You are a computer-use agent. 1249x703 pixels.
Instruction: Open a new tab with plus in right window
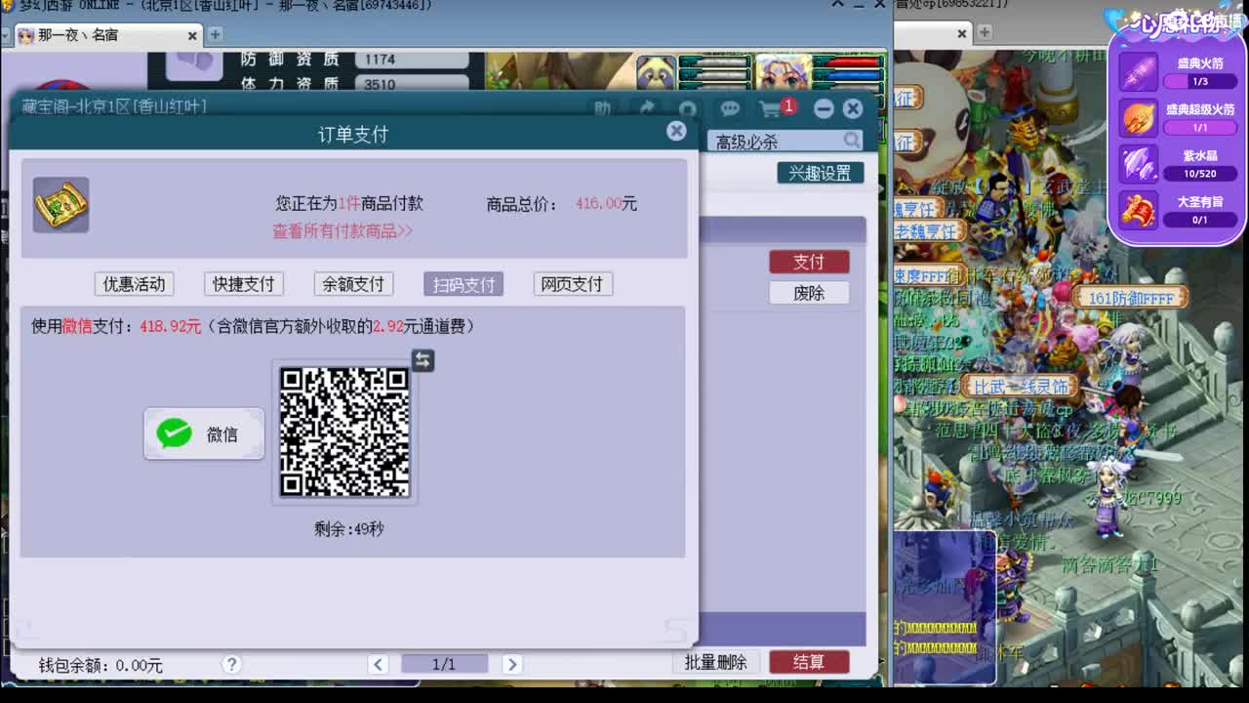[x=985, y=33]
